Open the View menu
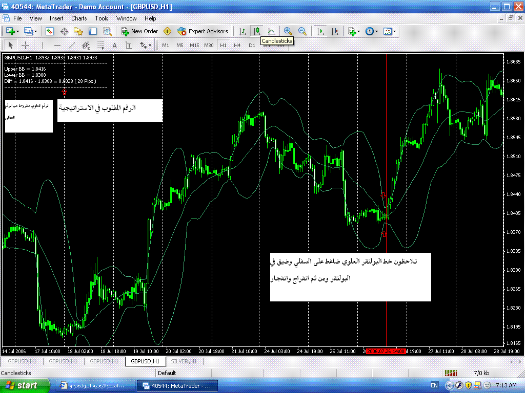525x393 pixels. [x=35, y=18]
